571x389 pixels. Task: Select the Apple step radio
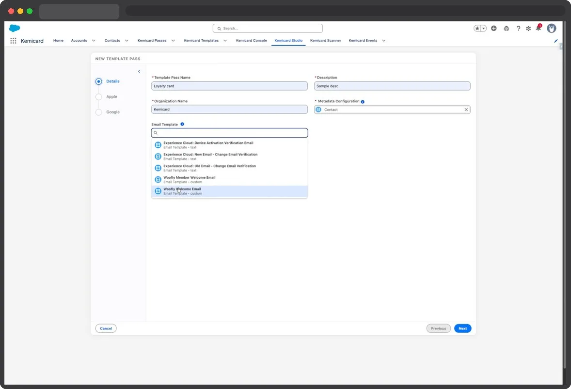[99, 97]
